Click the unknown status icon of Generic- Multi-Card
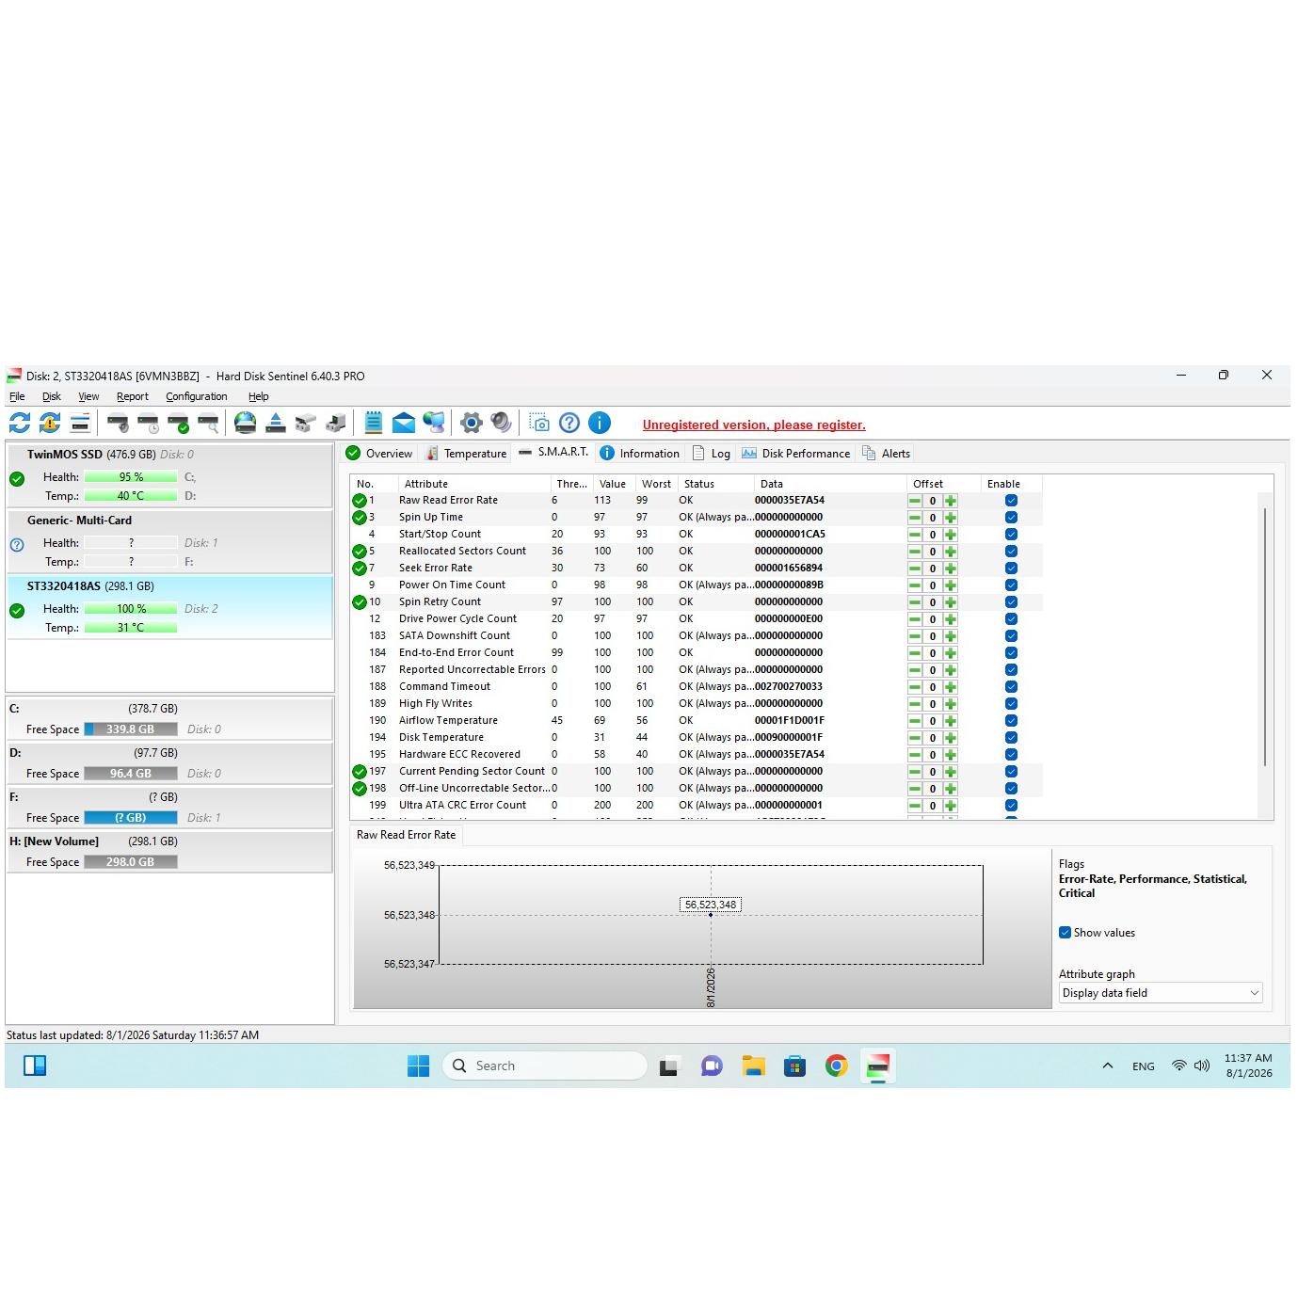This screenshot has width=1314, height=1314. pyautogui.click(x=17, y=544)
